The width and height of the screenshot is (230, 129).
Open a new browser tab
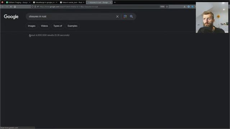coord(115,3)
